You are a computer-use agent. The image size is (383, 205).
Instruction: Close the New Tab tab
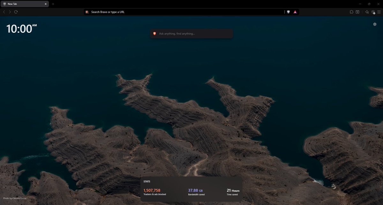(x=46, y=4)
